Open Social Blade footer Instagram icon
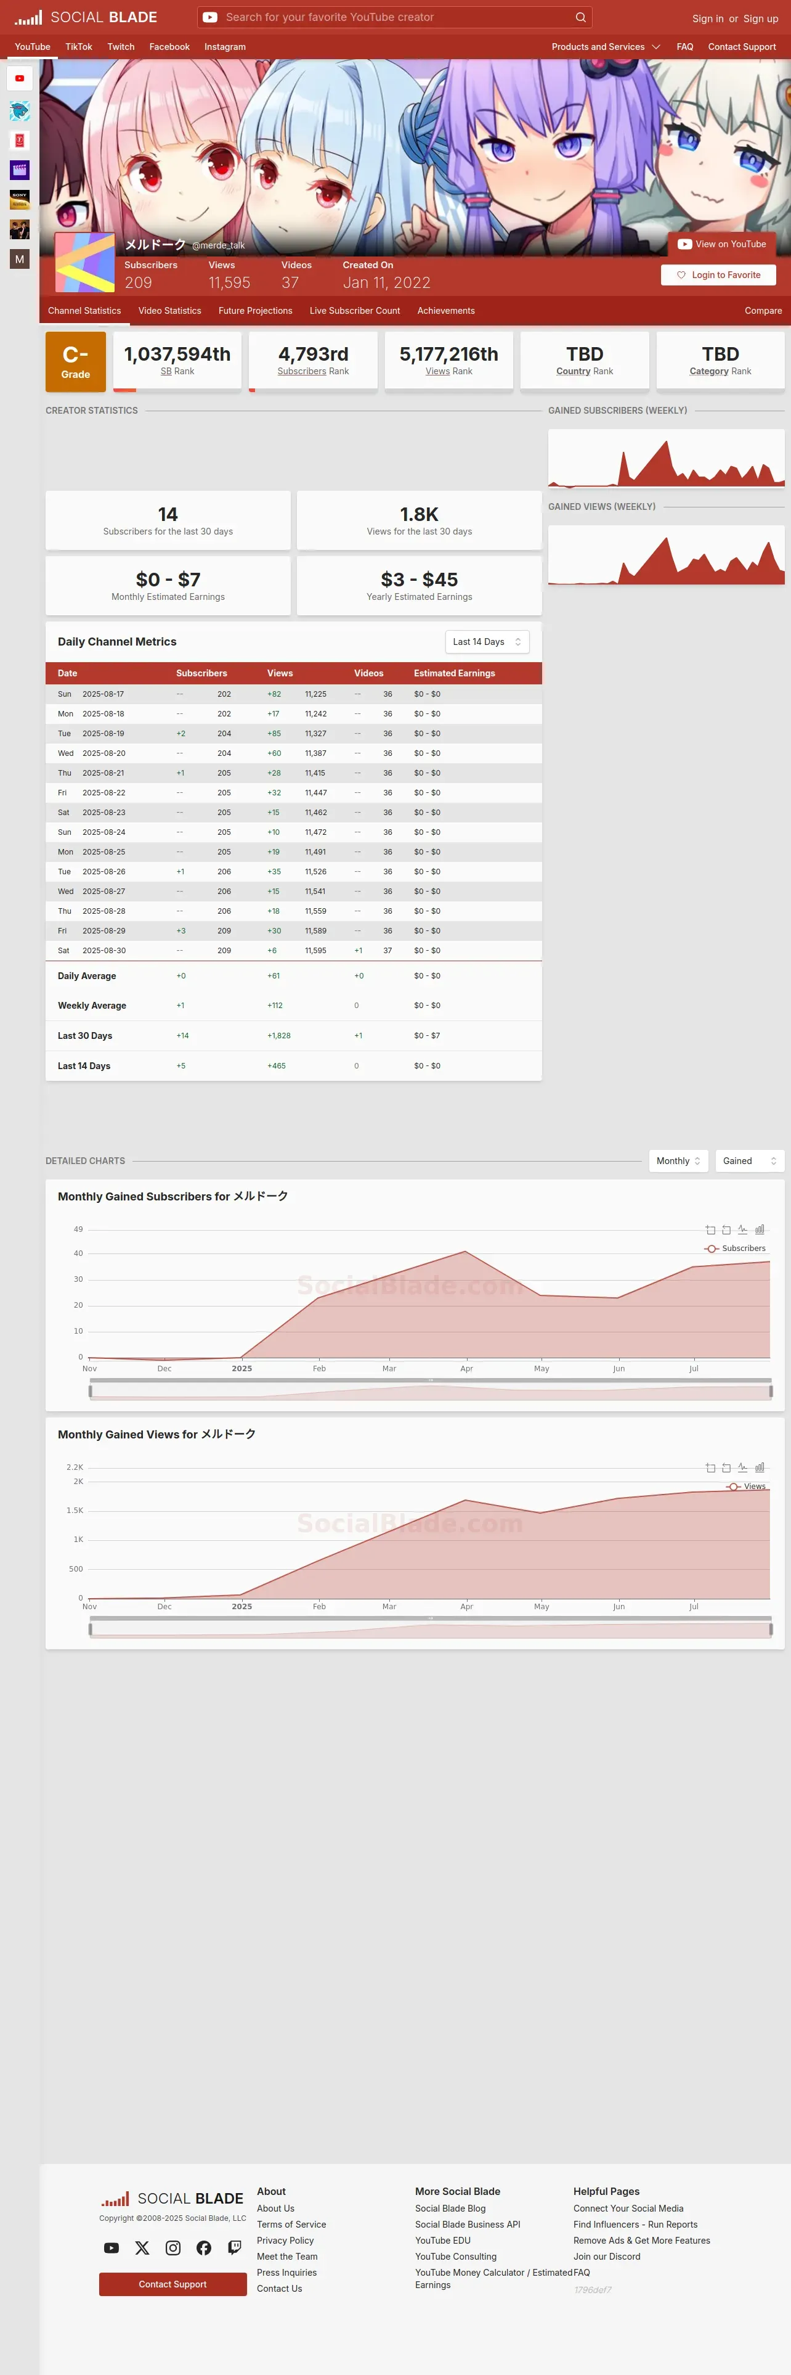The image size is (791, 2375). click(173, 2247)
